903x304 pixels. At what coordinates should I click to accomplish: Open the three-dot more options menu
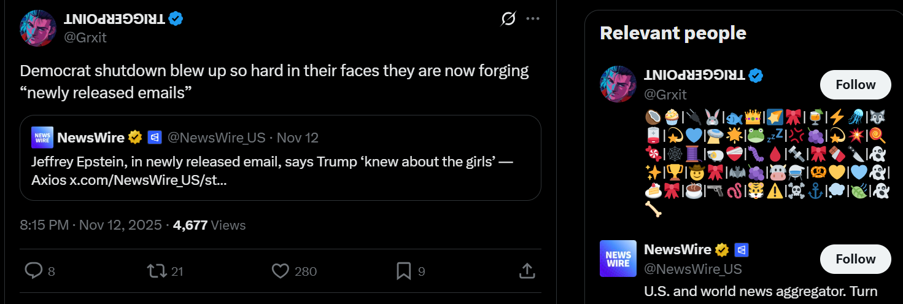tap(533, 19)
